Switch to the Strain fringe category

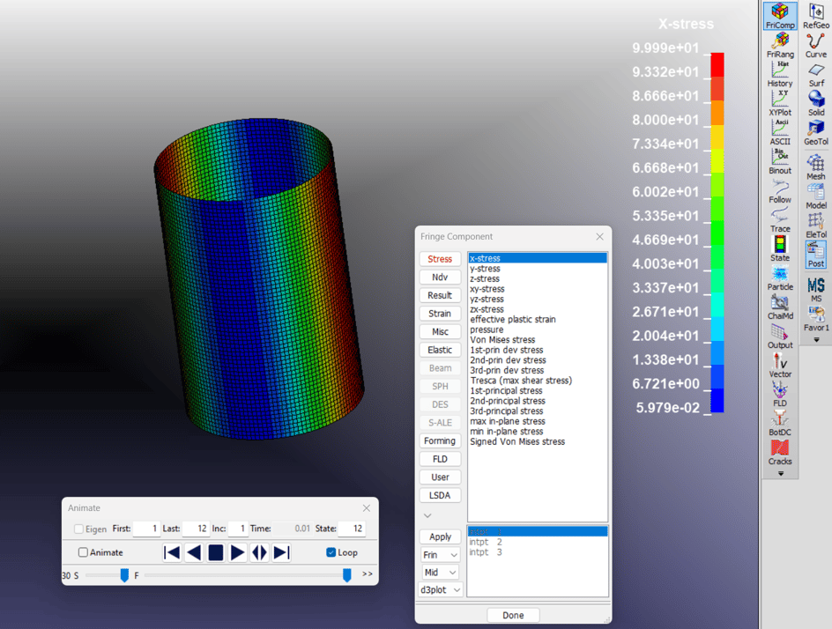pyautogui.click(x=440, y=313)
